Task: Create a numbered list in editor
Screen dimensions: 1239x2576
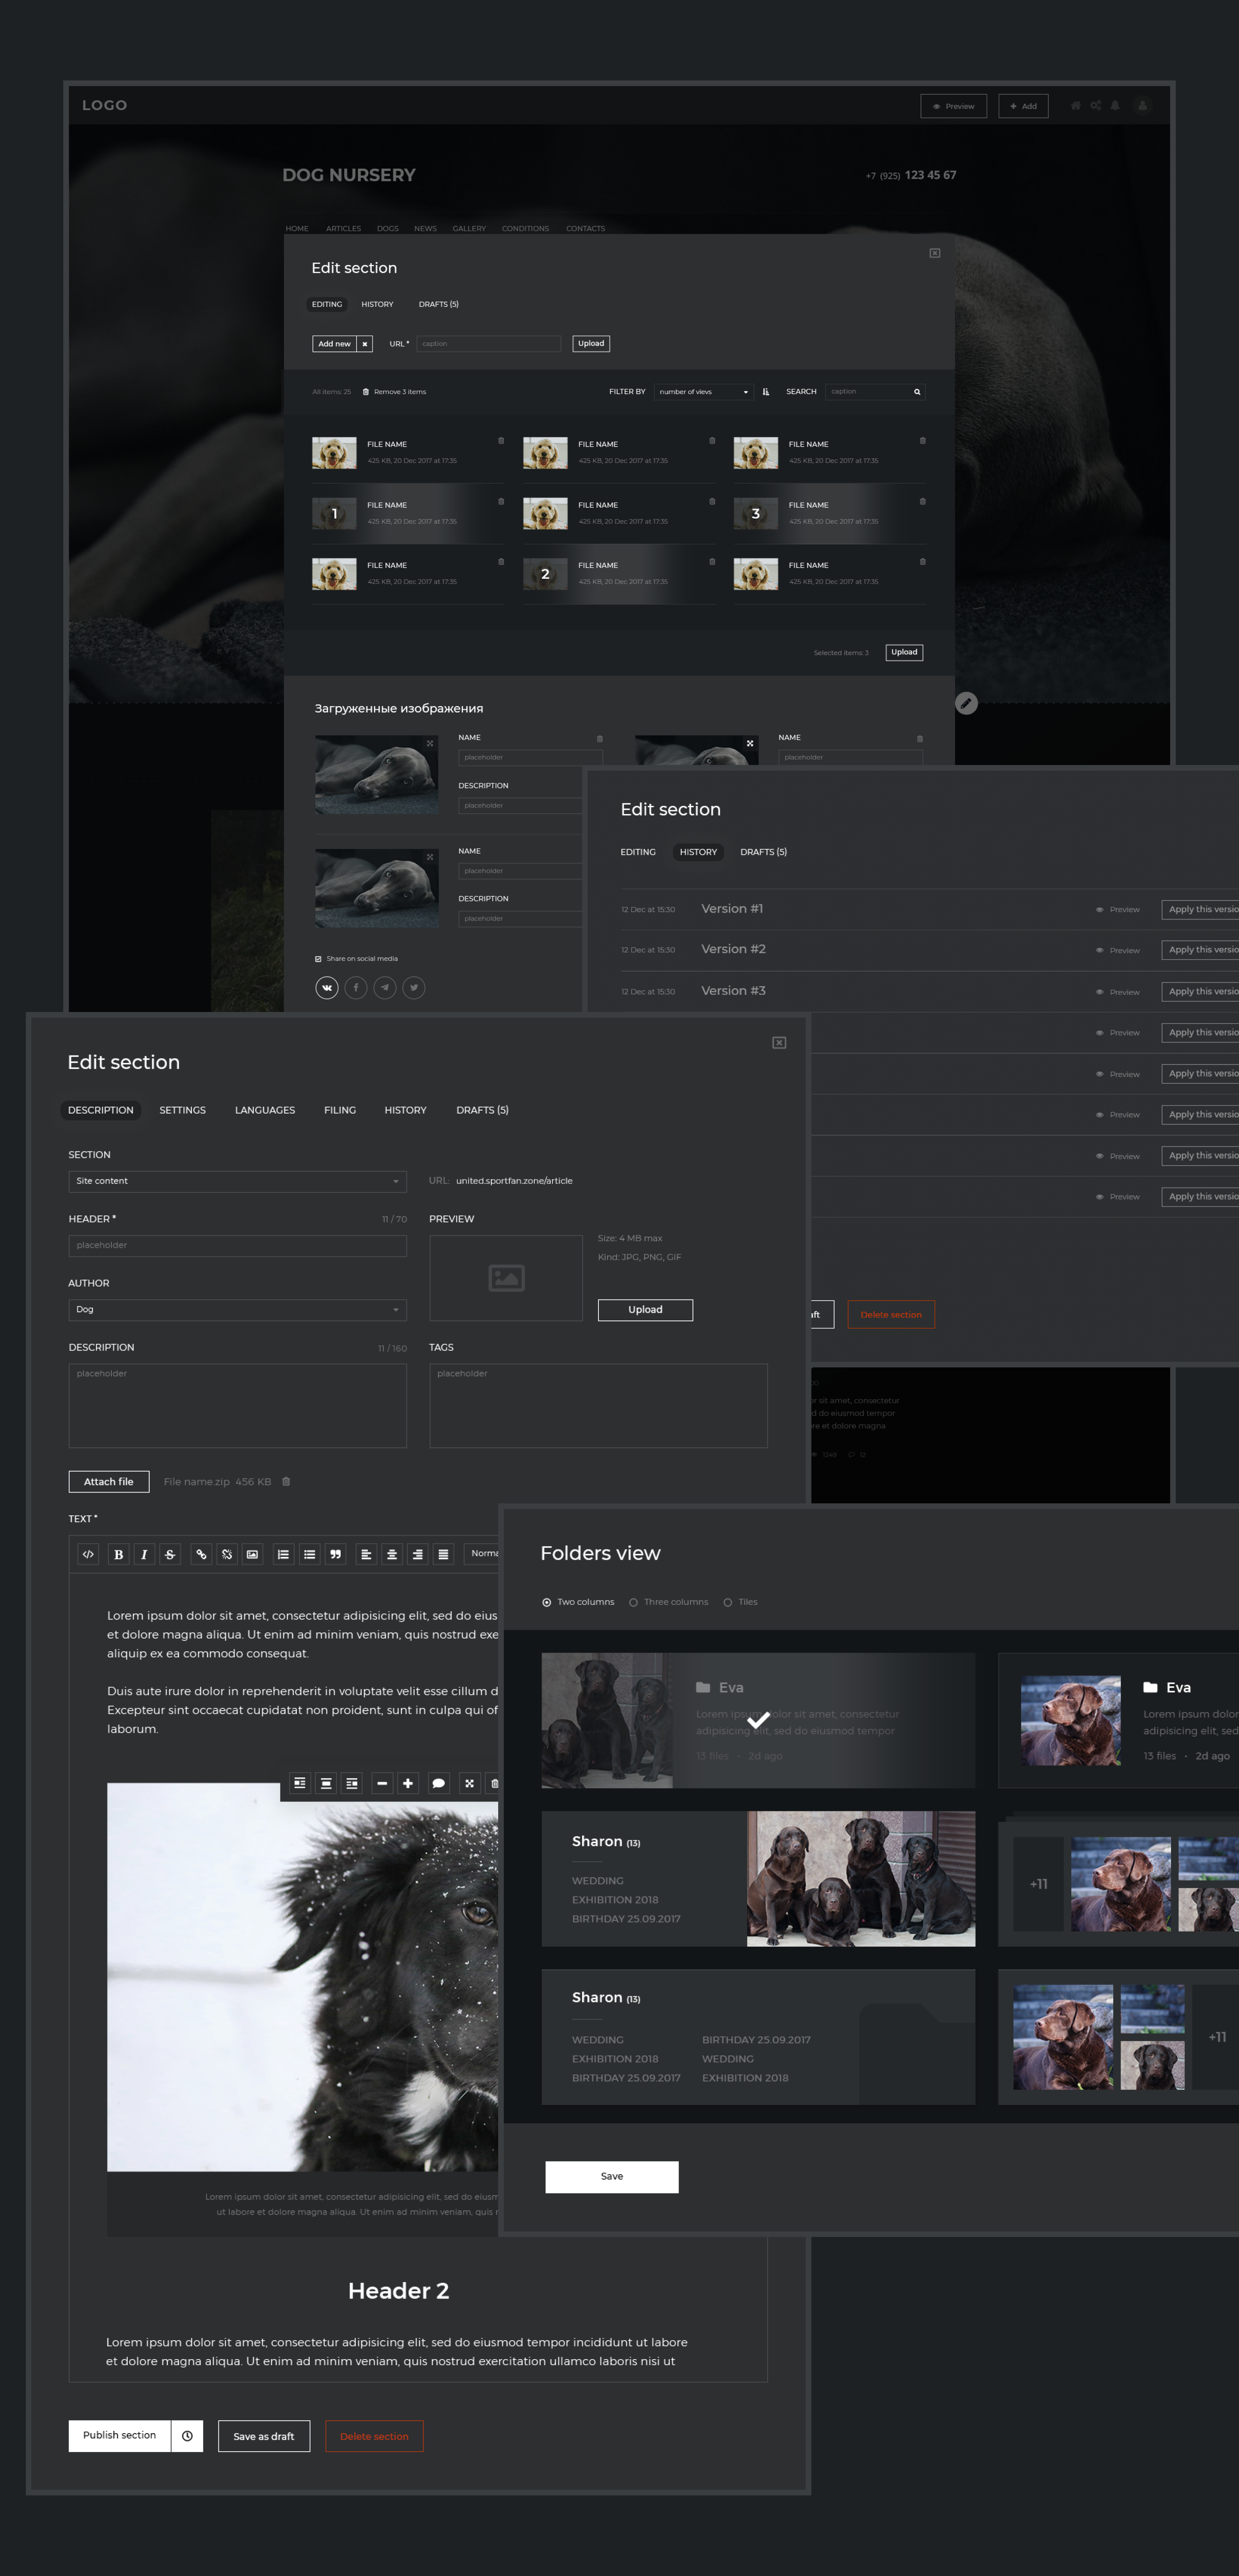Action: tap(284, 1554)
